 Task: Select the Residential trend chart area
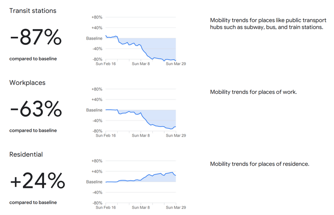(141, 182)
